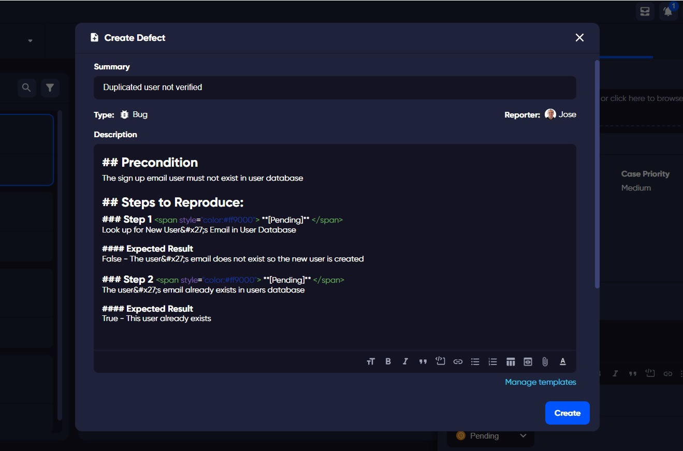The image size is (683, 451).
Task: Open heading text size tool in Description toolbar
Action: coord(370,362)
